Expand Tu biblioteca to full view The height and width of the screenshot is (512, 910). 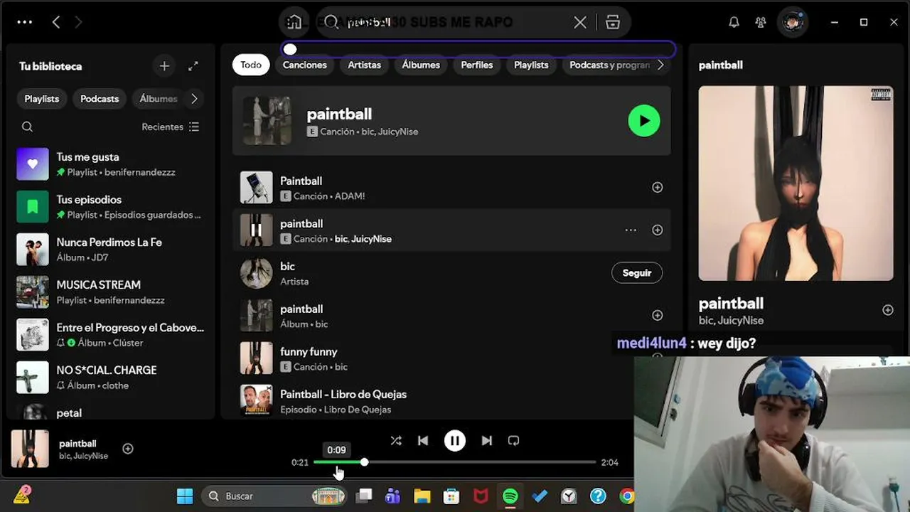tap(193, 66)
